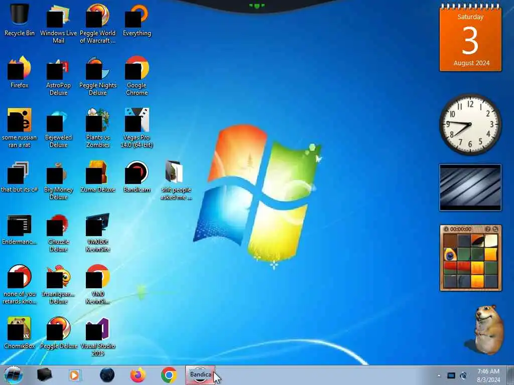
Task: Click the Saturday 3 calendar gadget
Action: coord(470,38)
